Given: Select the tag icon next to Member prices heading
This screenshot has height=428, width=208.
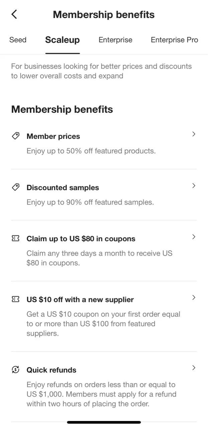Looking at the screenshot, I should [x=15, y=136].
